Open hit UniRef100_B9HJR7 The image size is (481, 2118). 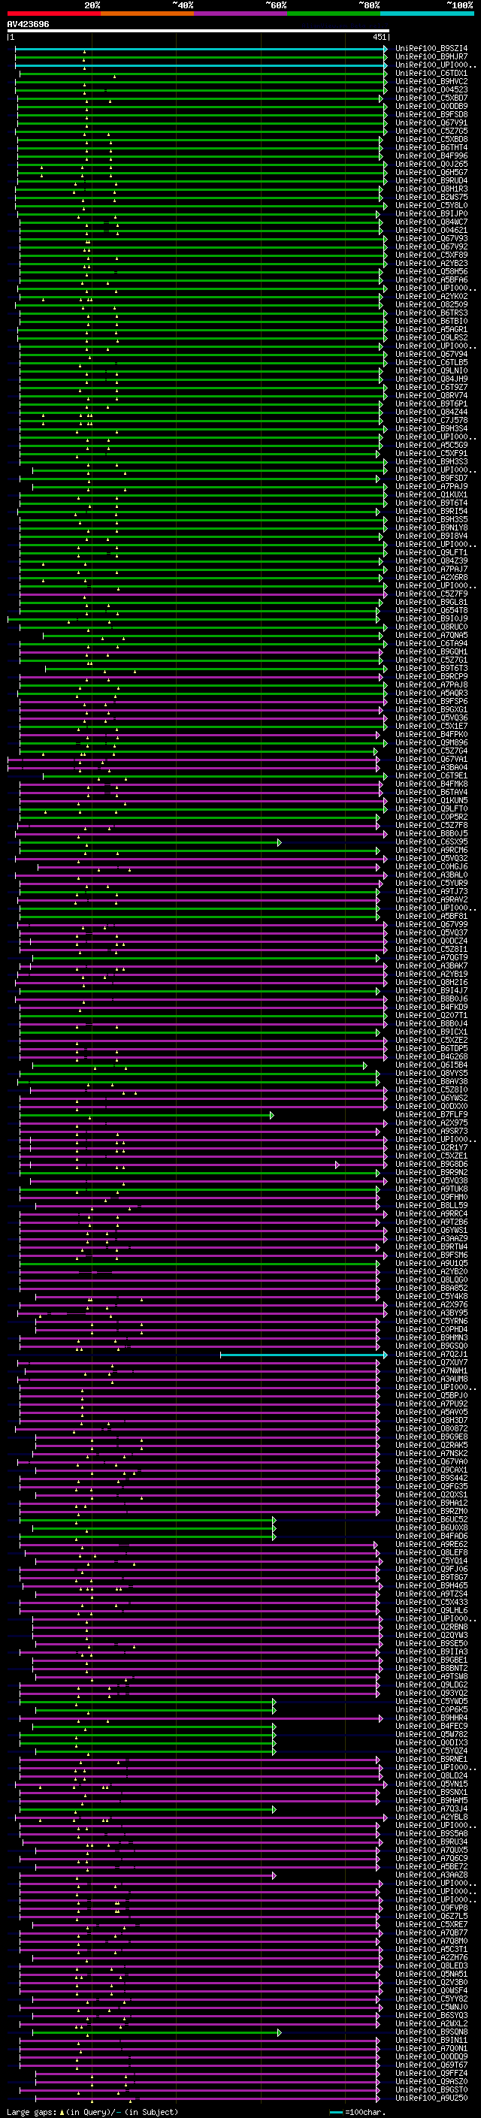point(431,58)
